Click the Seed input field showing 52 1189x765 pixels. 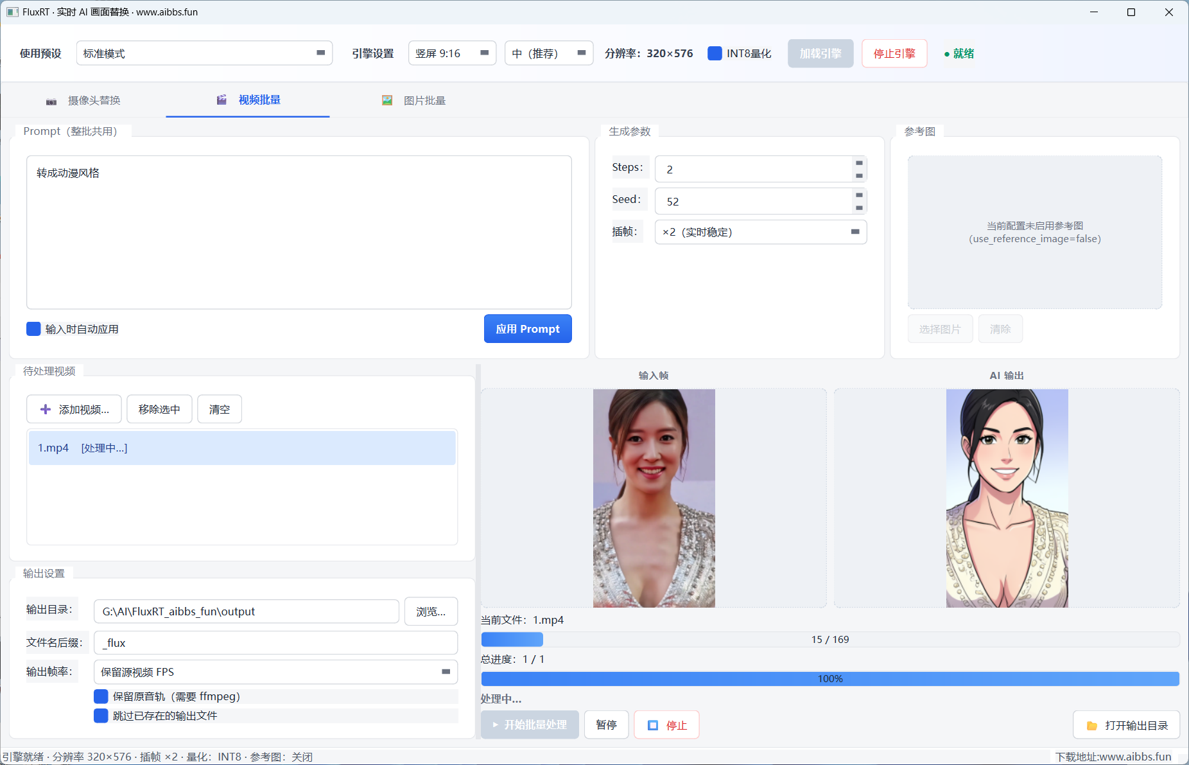click(x=753, y=201)
